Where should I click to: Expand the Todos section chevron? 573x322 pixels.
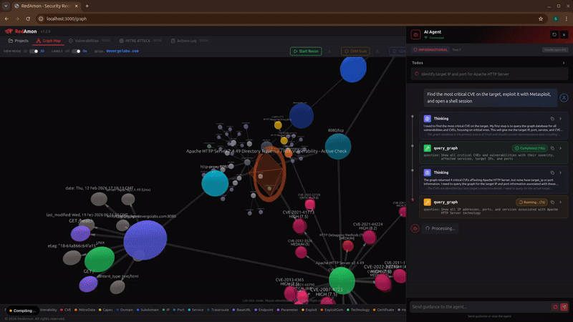(x=564, y=63)
